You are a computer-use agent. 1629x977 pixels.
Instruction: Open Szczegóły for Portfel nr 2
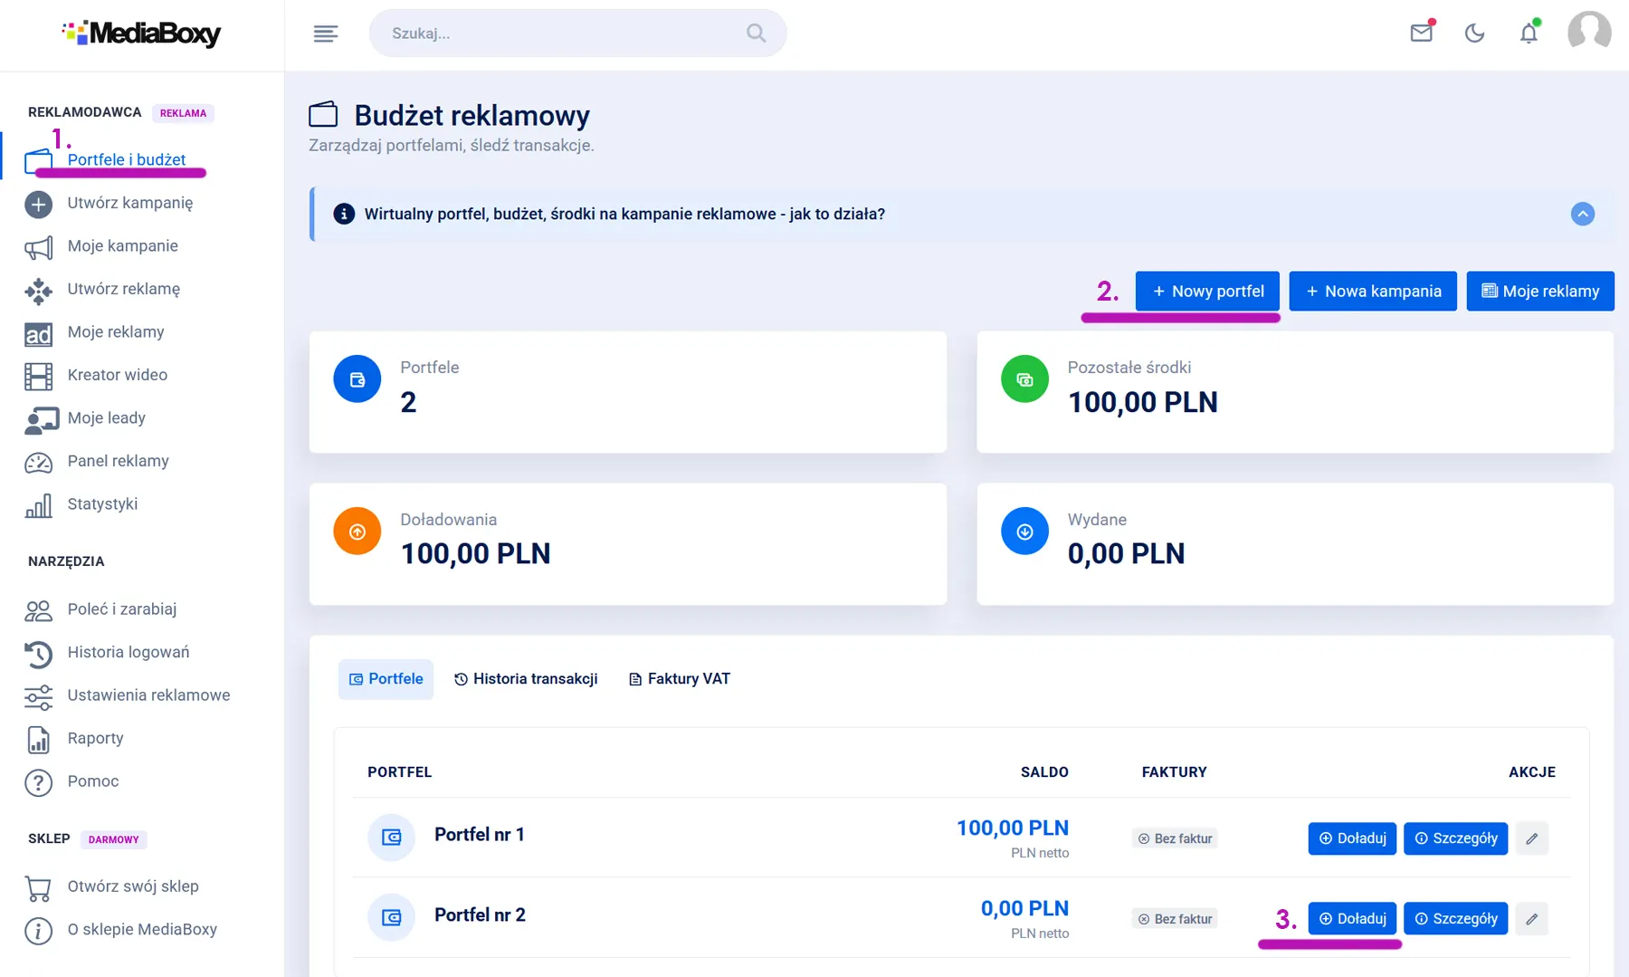[1455, 918]
